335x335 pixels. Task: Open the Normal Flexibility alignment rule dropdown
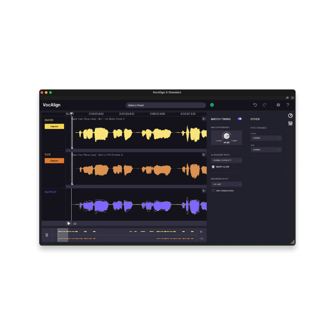pos(226,160)
